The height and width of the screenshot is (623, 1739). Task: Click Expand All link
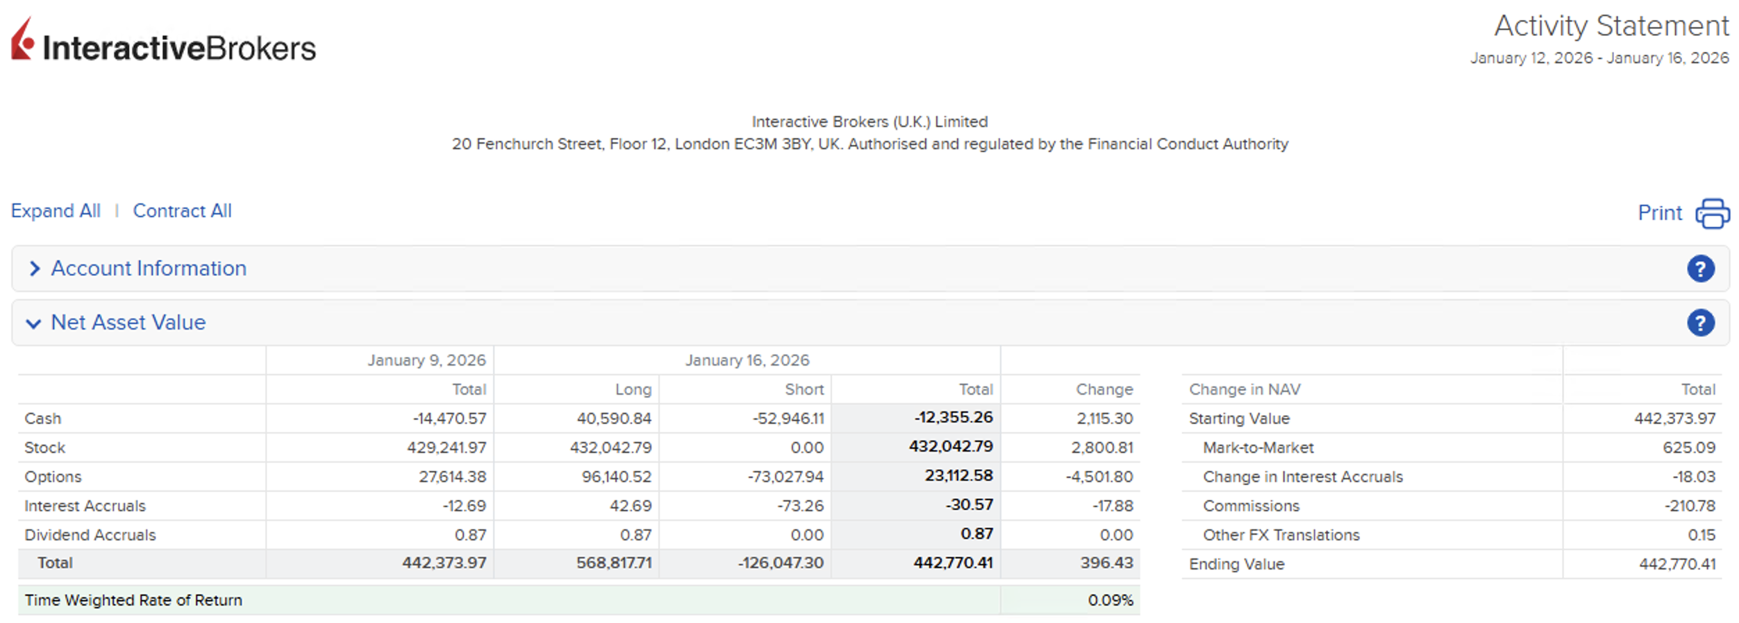(56, 211)
